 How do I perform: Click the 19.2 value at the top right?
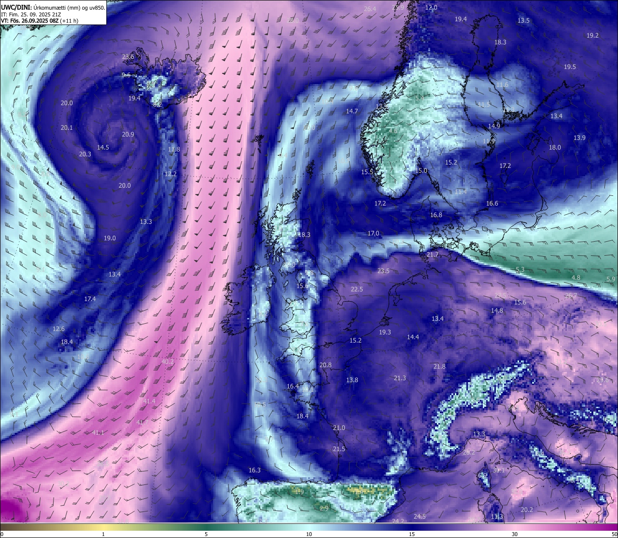tap(592, 35)
